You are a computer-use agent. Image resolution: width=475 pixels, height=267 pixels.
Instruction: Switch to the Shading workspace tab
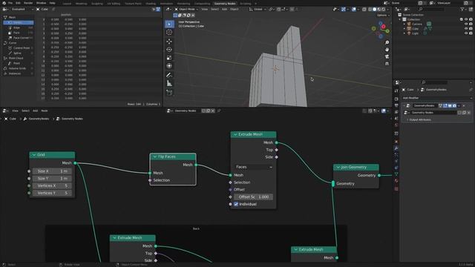pyautogui.click(x=151, y=3)
